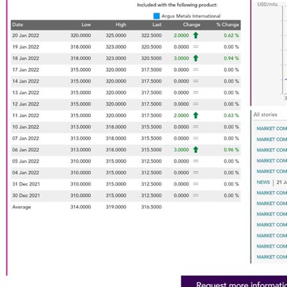Click the 0.94 % change value
The width and height of the screenshot is (287, 287).
pos(232,58)
